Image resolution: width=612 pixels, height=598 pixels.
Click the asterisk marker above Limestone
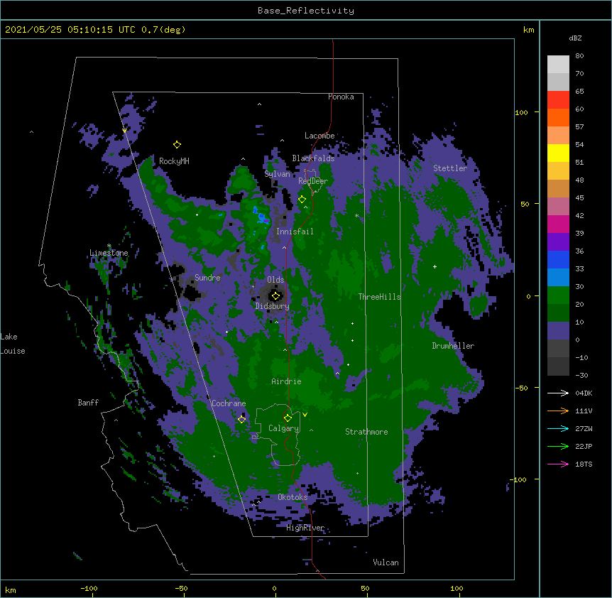click(x=109, y=246)
